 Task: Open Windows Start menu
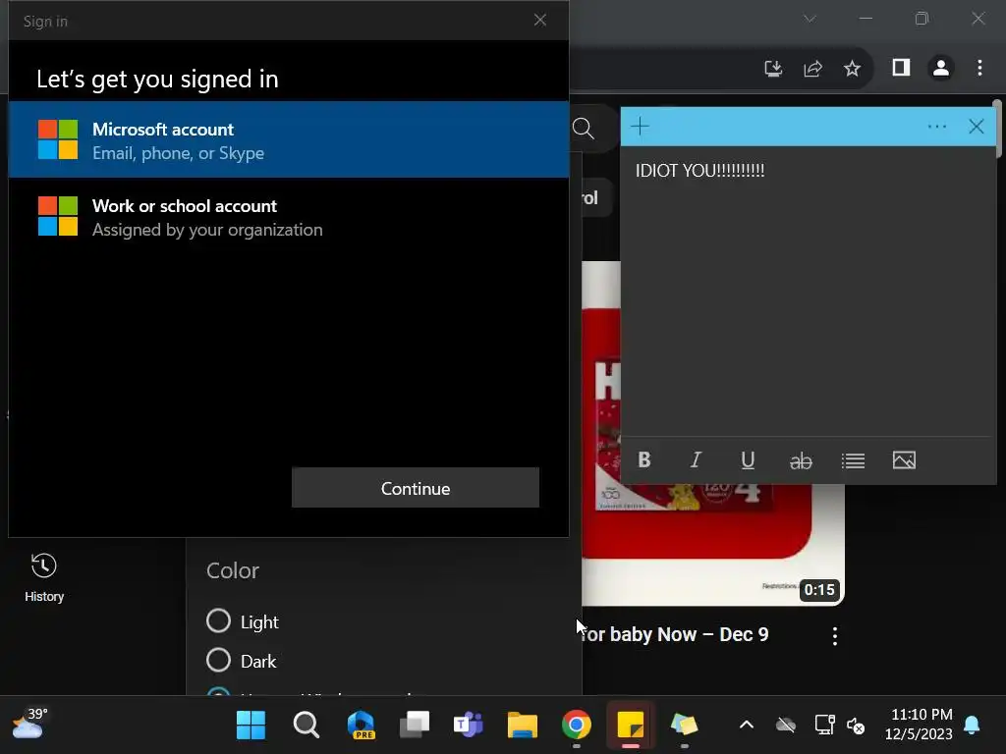251,726
